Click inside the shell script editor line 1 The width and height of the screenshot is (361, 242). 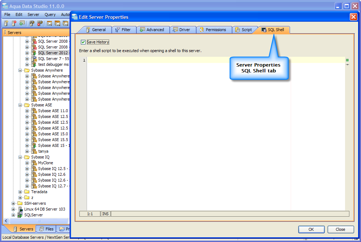click(216, 60)
